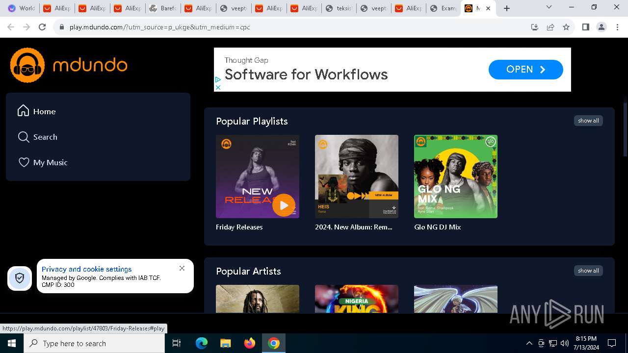This screenshot has height=353, width=628.
Task: Open the Chrome three-dot menu
Action: (617, 27)
